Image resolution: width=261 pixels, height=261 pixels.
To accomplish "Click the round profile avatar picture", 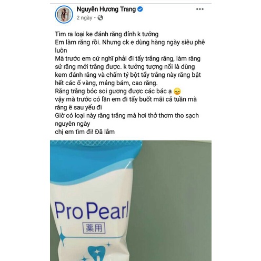I will (64, 14).
